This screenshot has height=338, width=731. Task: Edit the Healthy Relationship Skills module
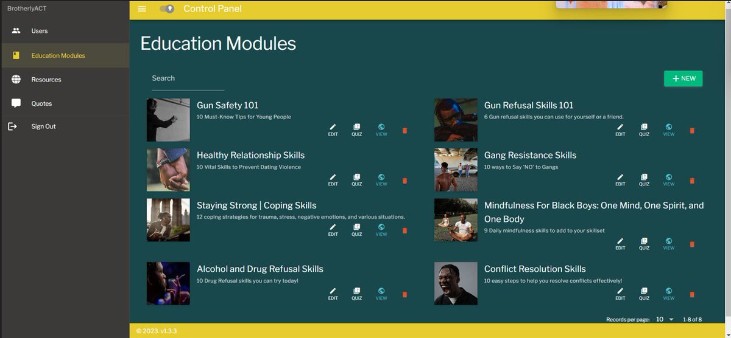click(333, 180)
